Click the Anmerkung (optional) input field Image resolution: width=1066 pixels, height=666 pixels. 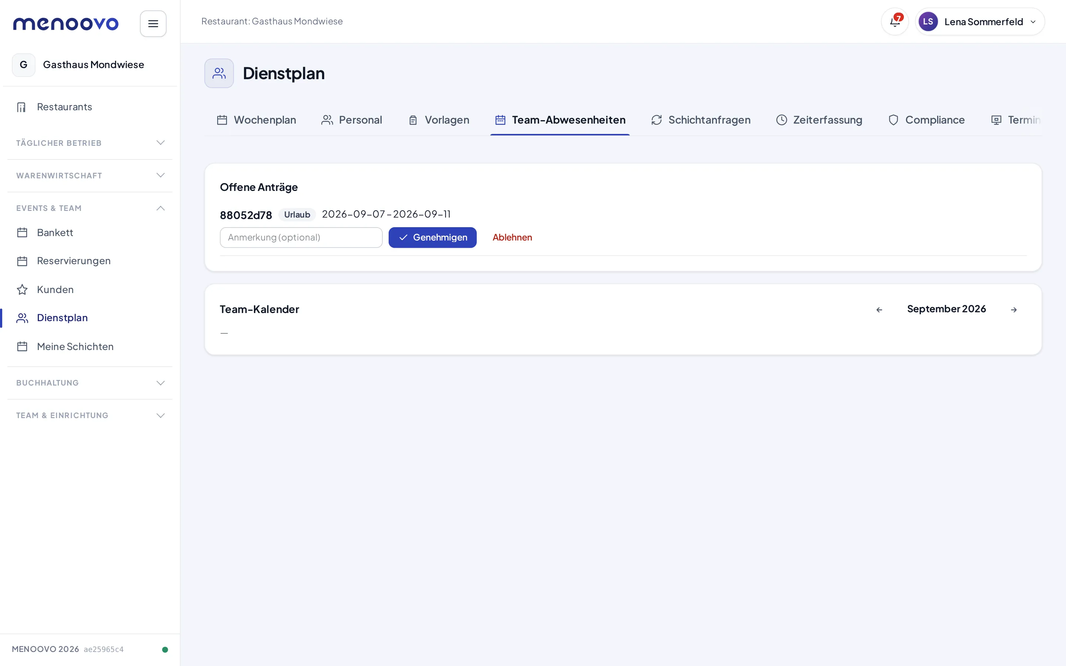(301, 238)
